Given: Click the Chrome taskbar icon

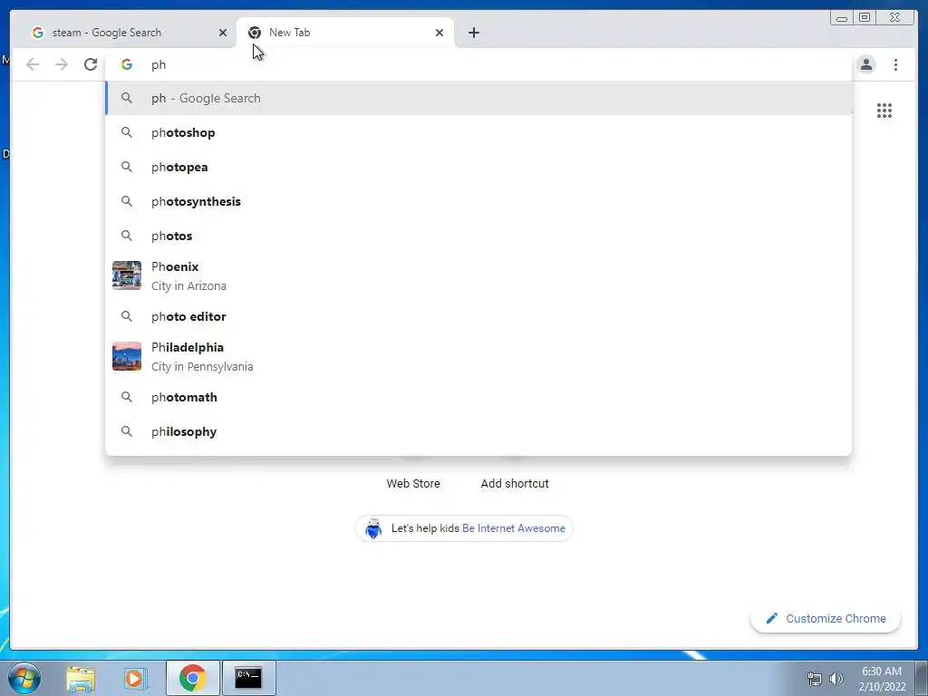Looking at the screenshot, I should (x=192, y=678).
